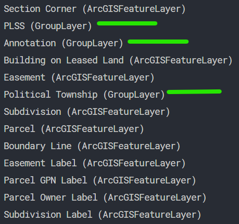
Task: Click the PLSS GroupLayer text
Action: click(x=48, y=26)
